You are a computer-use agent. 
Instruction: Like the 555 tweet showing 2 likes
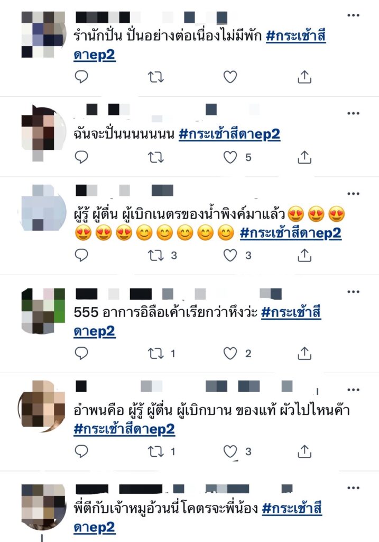230,353
